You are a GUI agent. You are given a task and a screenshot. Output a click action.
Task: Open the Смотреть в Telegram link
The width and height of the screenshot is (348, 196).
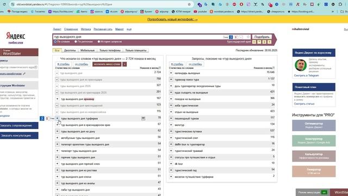point(306,76)
